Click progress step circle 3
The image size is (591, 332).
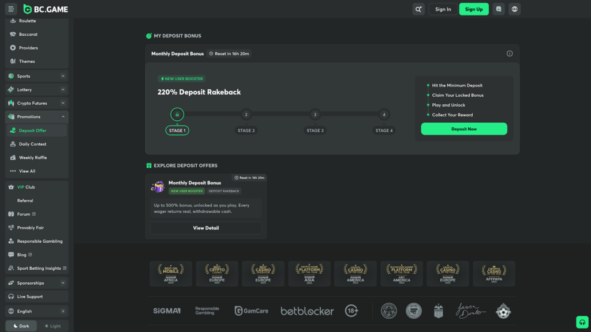pyautogui.click(x=315, y=115)
